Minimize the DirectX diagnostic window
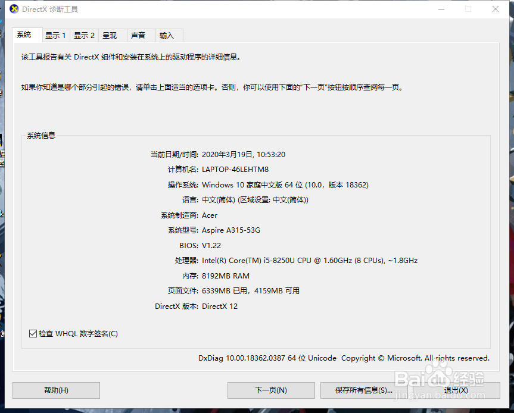 pos(441,9)
